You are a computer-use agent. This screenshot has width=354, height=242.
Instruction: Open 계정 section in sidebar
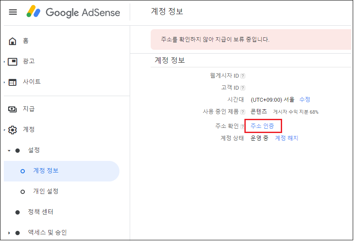click(x=29, y=130)
